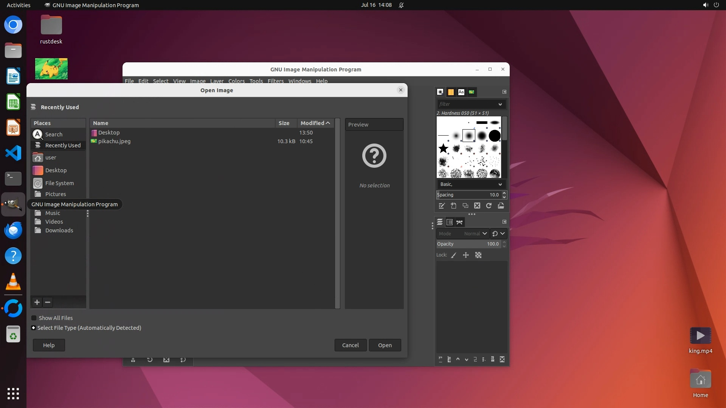This screenshot has width=726, height=408.
Task: Click the refresh brushes icon
Action: 489,206
